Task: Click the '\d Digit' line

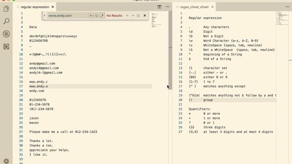Action: pyautogui.click(x=201, y=31)
